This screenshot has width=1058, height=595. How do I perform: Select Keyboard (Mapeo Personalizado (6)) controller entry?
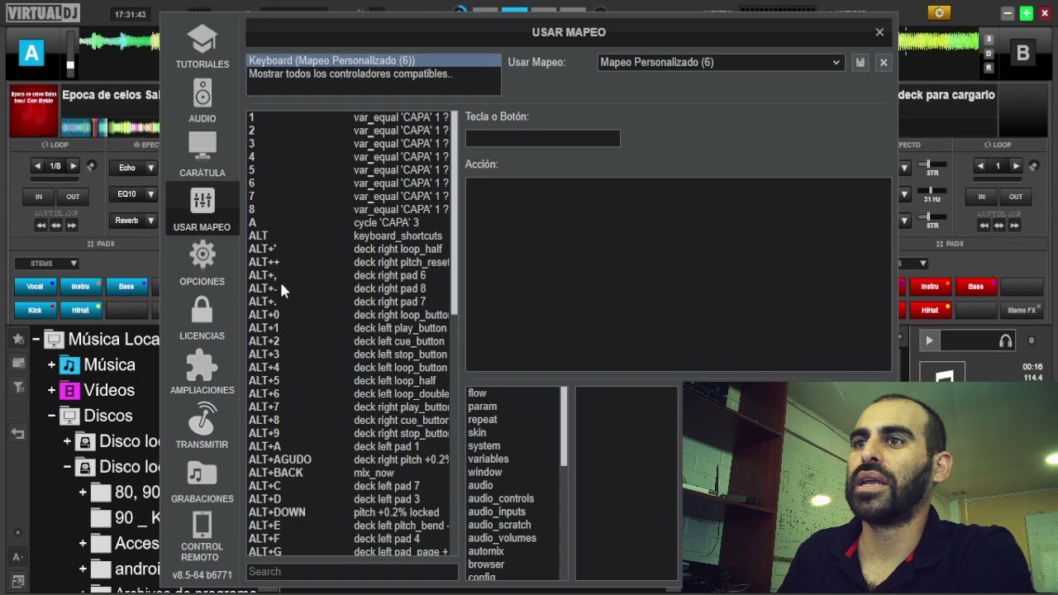pyautogui.click(x=374, y=60)
